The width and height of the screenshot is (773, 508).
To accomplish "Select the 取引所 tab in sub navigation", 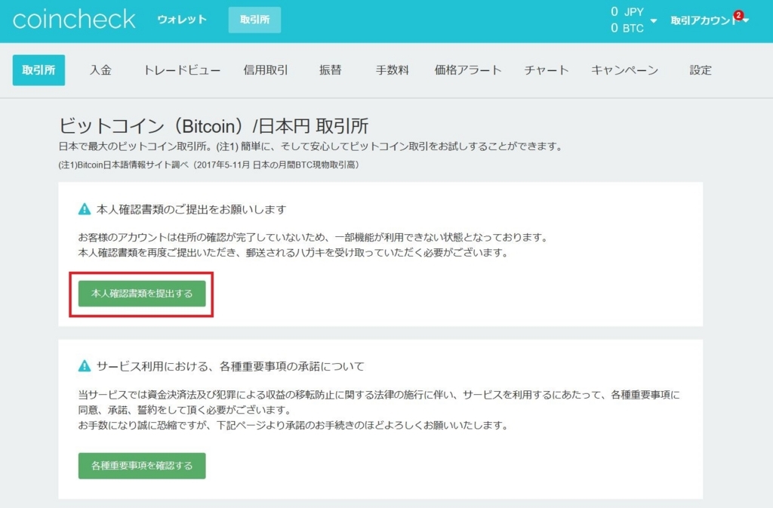I will (x=39, y=70).
